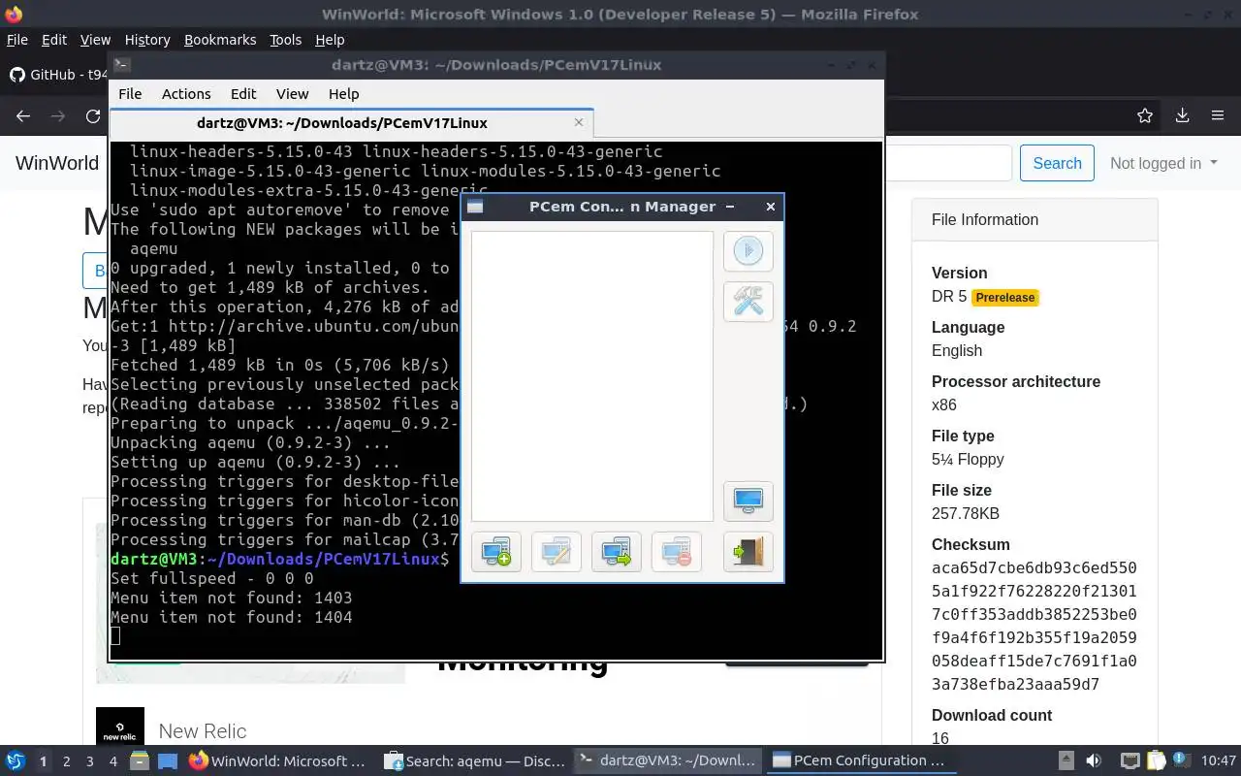Open the file manager from the panel
Image resolution: width=1241 pixels, height=776 pixels.
(x=139, y=761)
